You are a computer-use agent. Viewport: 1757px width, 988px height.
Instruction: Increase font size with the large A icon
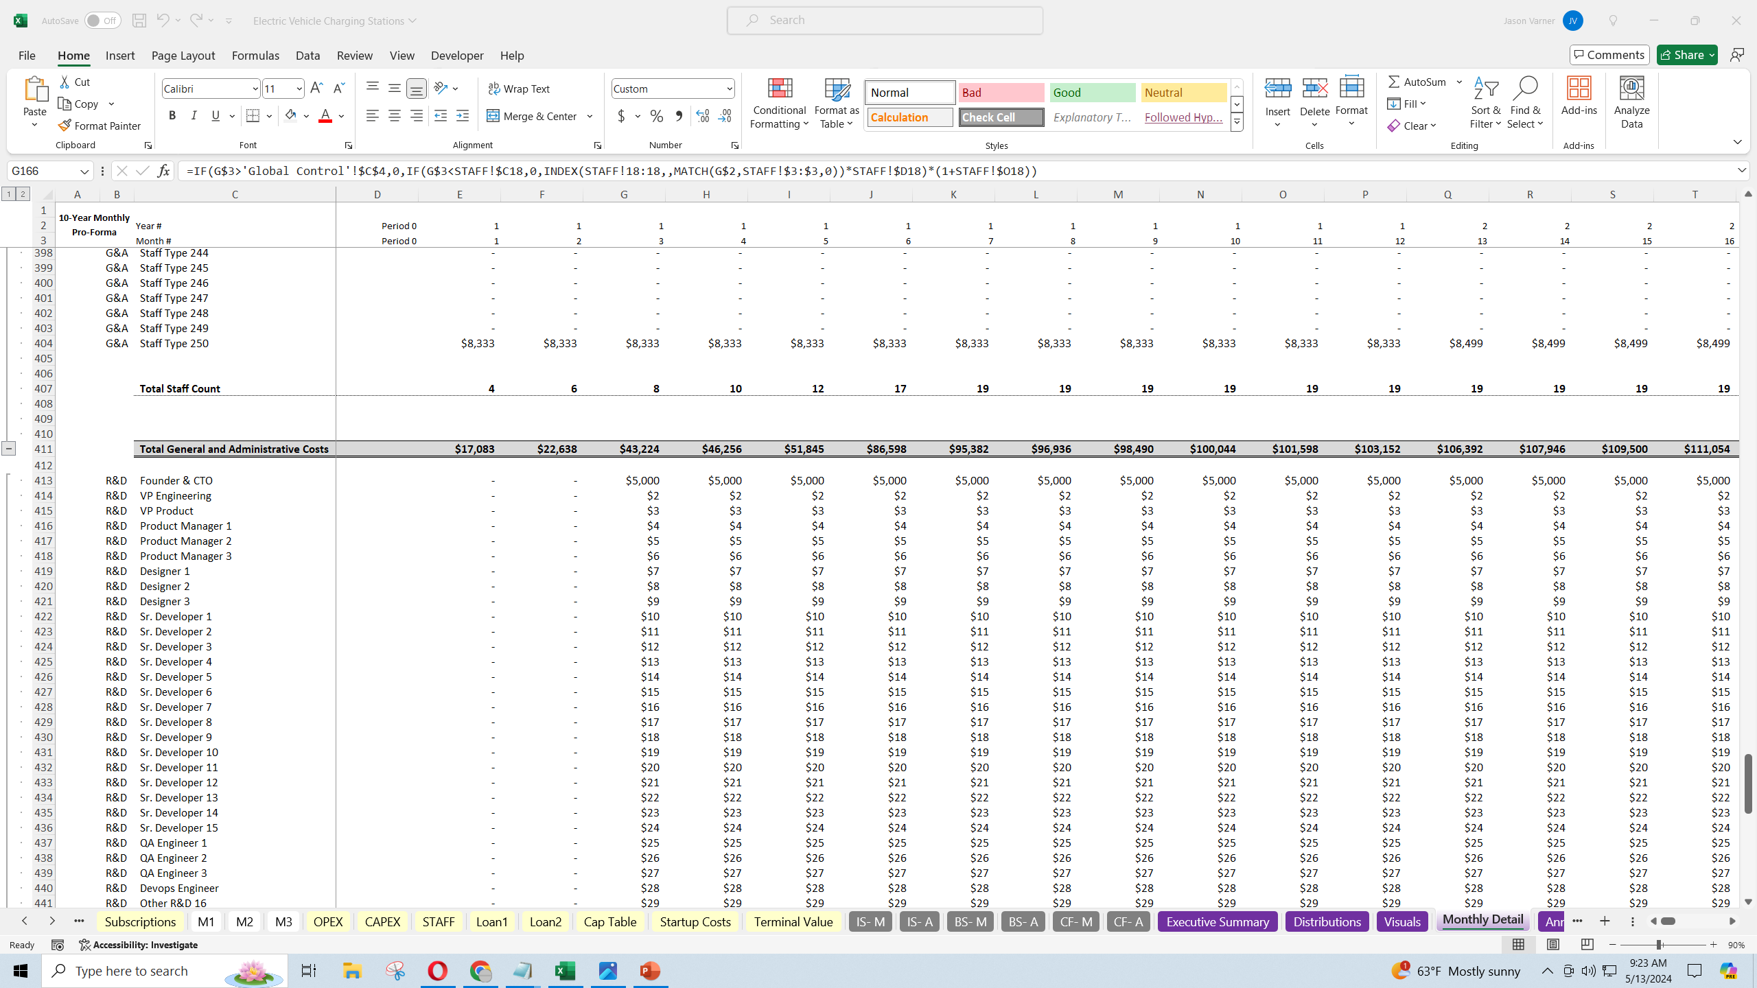[316, 89]
